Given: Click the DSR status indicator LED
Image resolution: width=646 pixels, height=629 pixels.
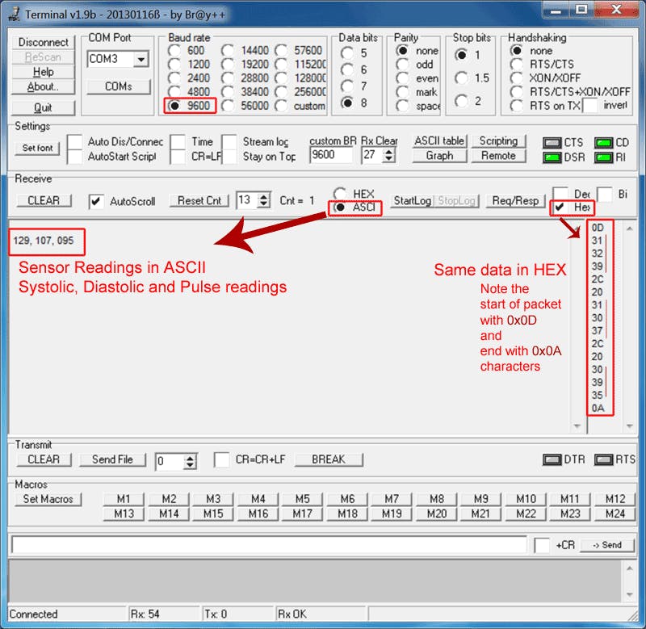Looking at the screenshot, I should [552, 157].
